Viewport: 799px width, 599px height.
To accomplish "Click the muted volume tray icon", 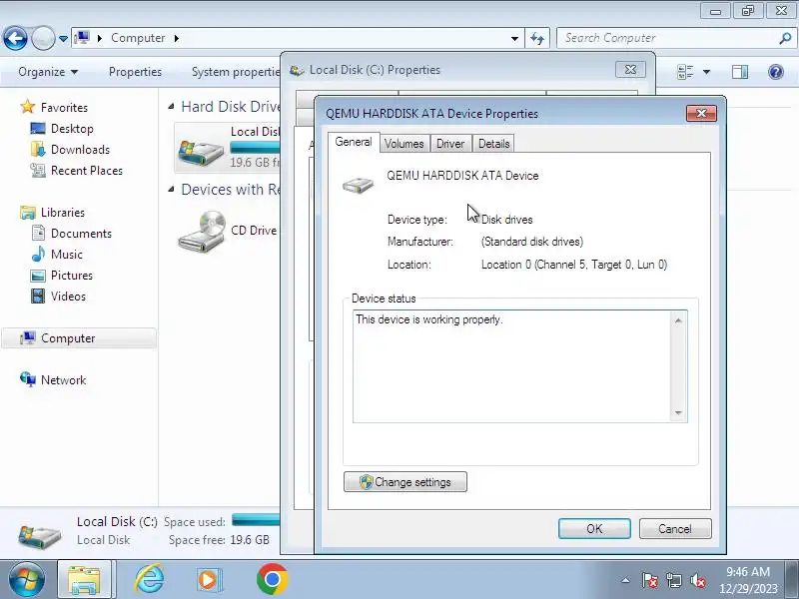I will click(x=697, y=580).
